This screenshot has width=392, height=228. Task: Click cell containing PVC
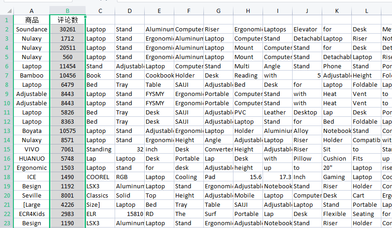248,112
